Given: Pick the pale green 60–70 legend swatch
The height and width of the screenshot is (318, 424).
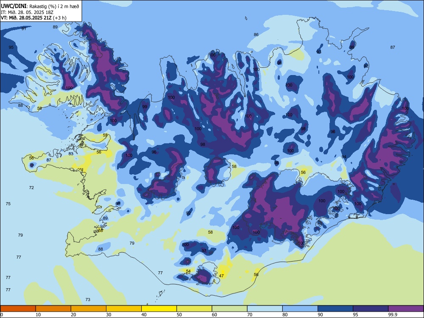Looking at the screenshot, I should point(229,309).
